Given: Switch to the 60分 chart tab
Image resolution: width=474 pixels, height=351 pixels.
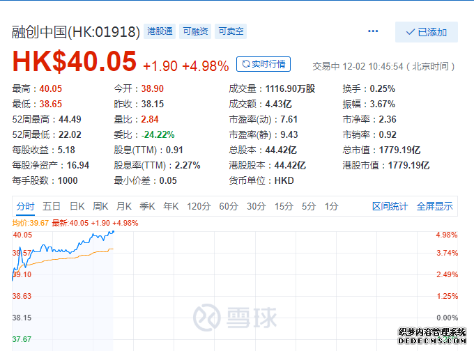Looking at the screenshot, I should pos(229,206).
